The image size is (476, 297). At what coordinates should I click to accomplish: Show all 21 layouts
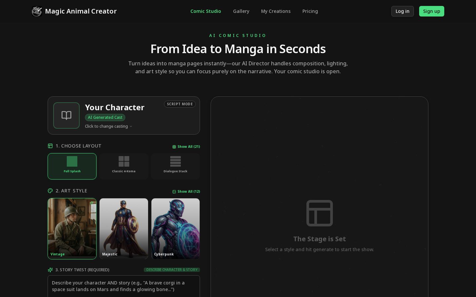point(186,147)
